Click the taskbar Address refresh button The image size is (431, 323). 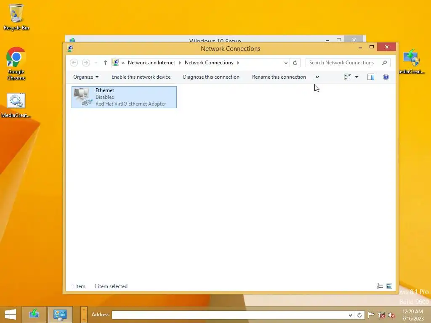pos(359,315)
